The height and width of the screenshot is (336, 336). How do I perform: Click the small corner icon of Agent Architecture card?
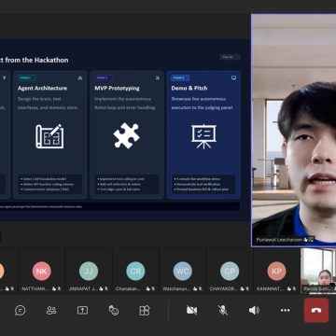pos(80,77)
